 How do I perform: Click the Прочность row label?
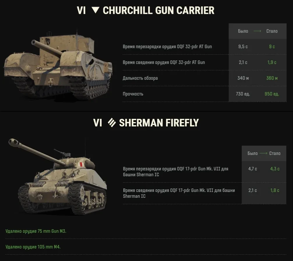click(x=133, y=94)
